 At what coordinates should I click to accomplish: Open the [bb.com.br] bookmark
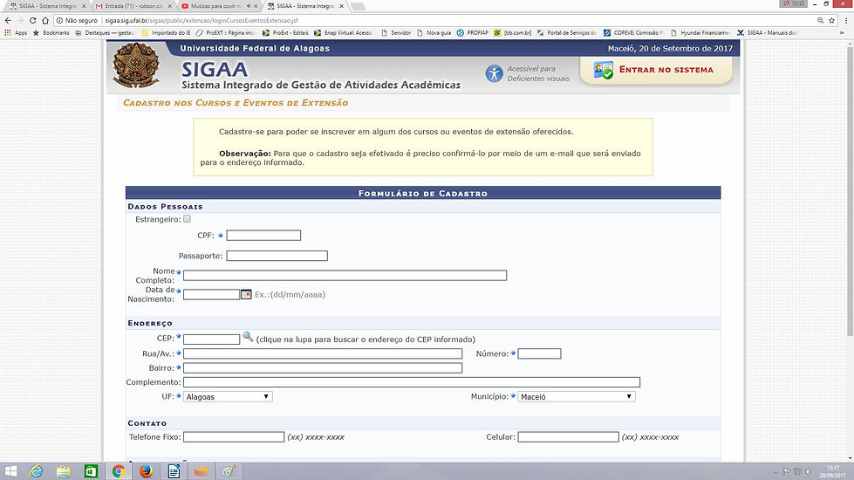pos(513,32)
